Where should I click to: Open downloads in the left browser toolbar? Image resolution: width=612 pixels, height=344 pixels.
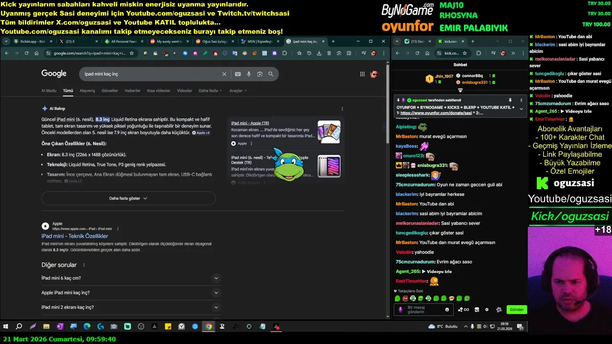[319, 53]
